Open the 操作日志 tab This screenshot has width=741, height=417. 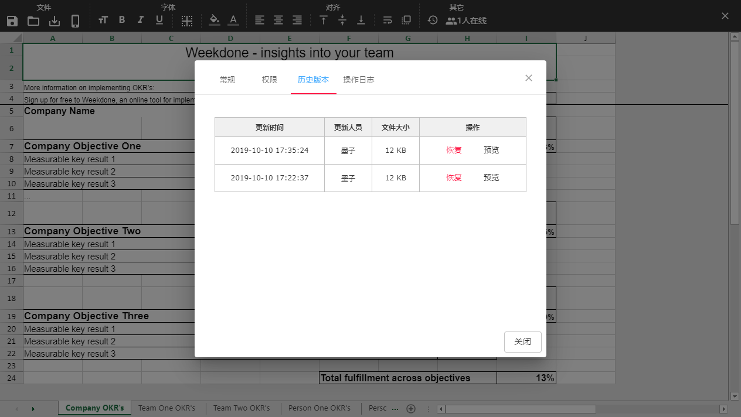pyautogui.click(x=359, y=80)
